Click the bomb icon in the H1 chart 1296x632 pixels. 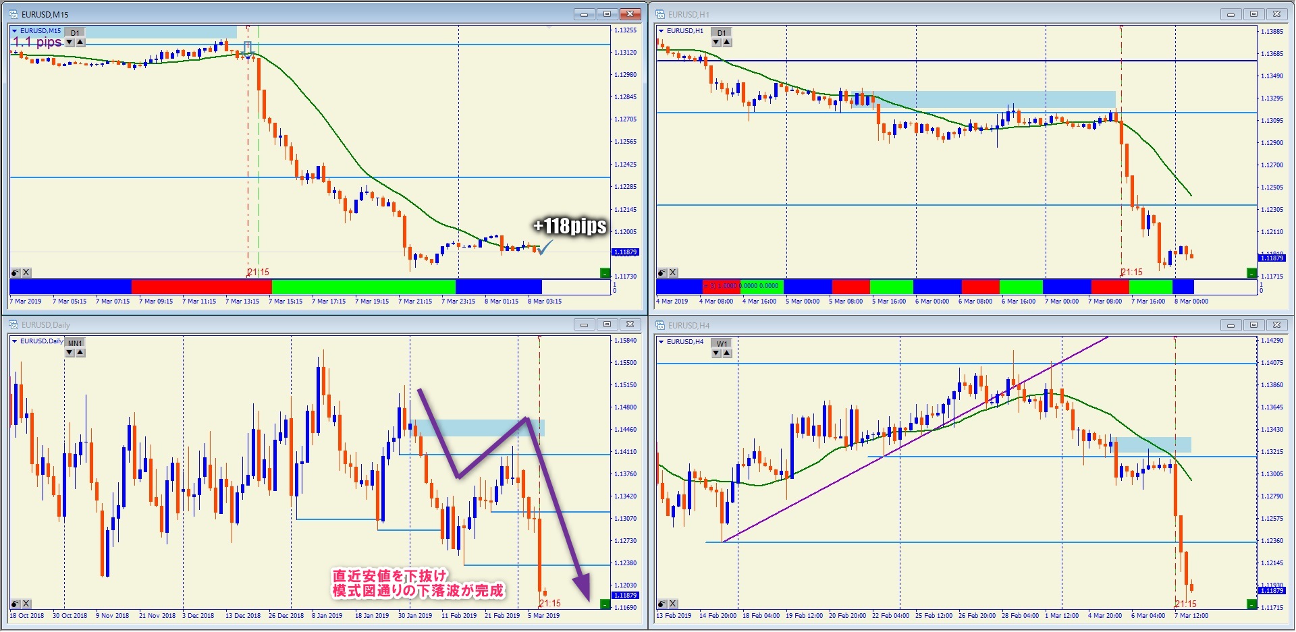click(x=662, y=272)
